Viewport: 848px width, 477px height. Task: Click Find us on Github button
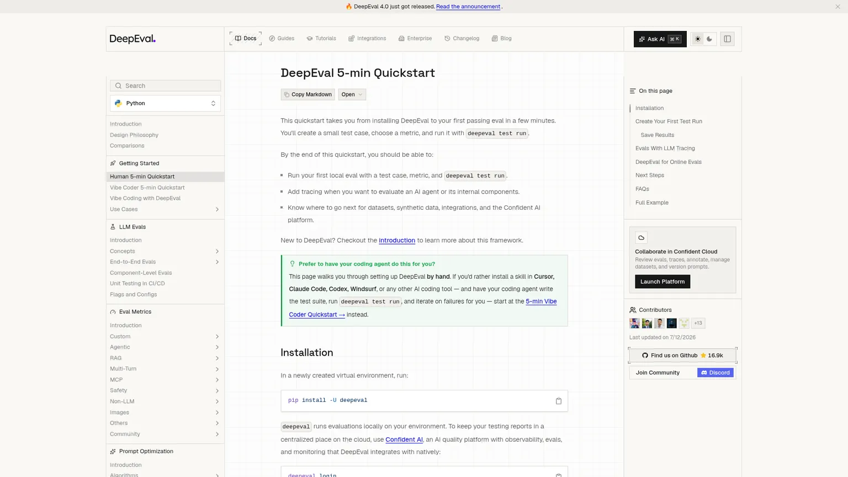[682, 356]
